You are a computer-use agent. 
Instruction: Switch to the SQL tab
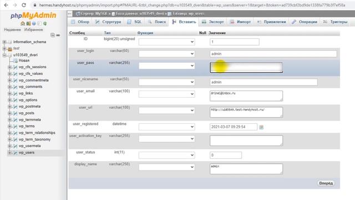(134, 22)
